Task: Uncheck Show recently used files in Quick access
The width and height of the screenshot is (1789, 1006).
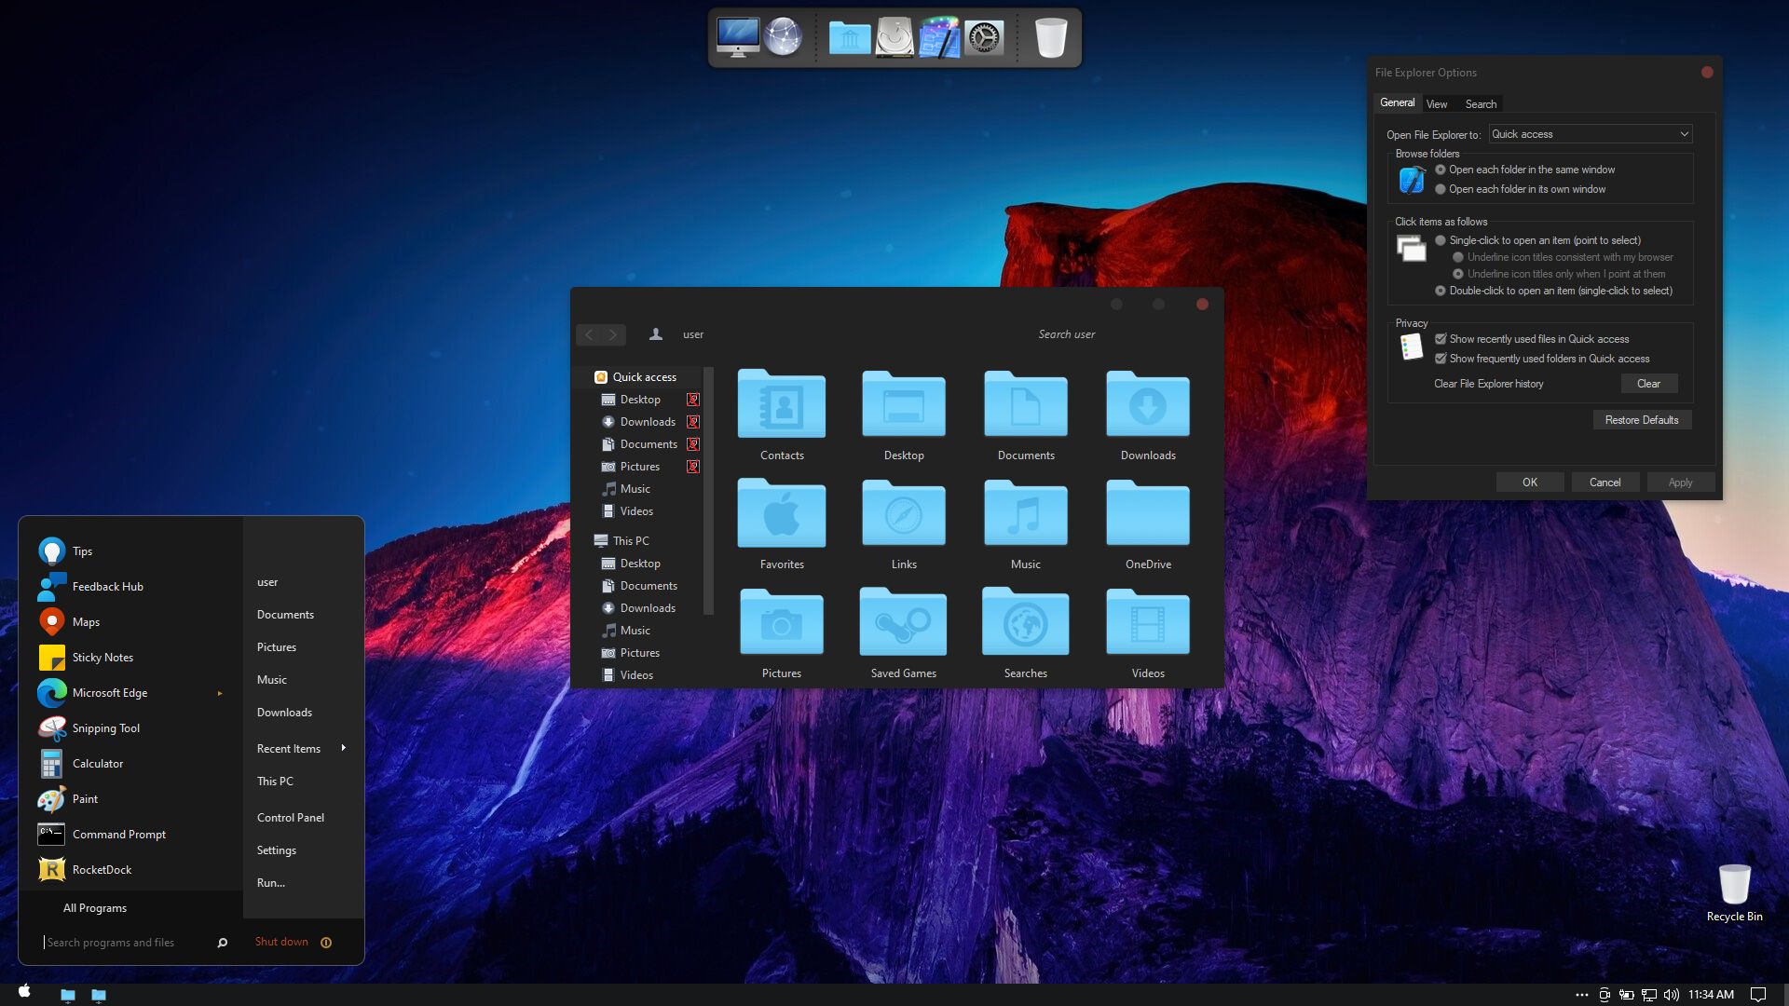Action: [1441, 339]
